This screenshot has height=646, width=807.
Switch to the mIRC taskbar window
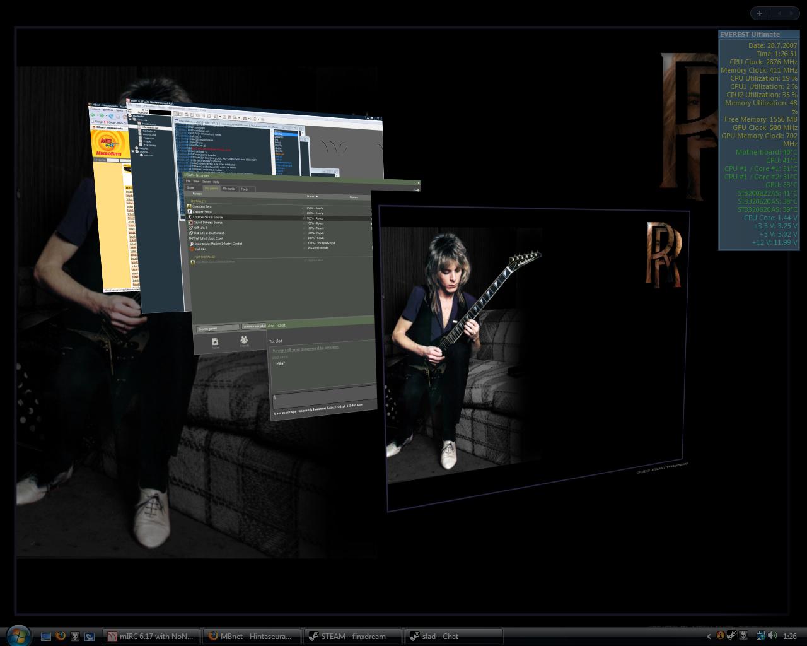click(151, 636)
